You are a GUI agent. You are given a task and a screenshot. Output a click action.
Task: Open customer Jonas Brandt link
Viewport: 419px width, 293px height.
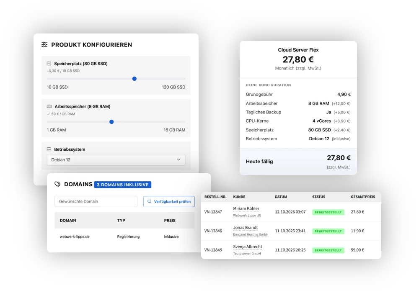coord(245,228)
